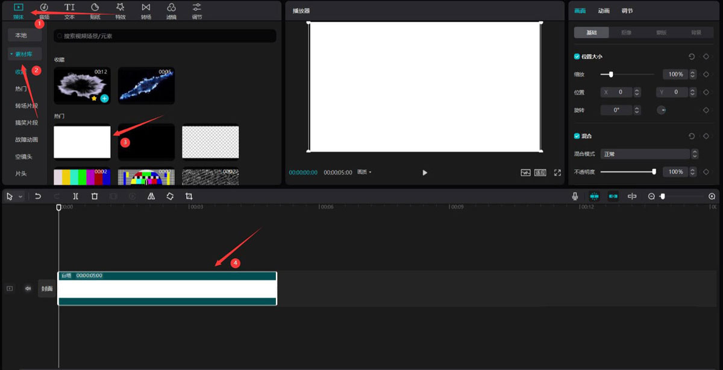The image size is (723, 370).
Task: Mute the track with the speaker icon
Action: pos(28,289)
